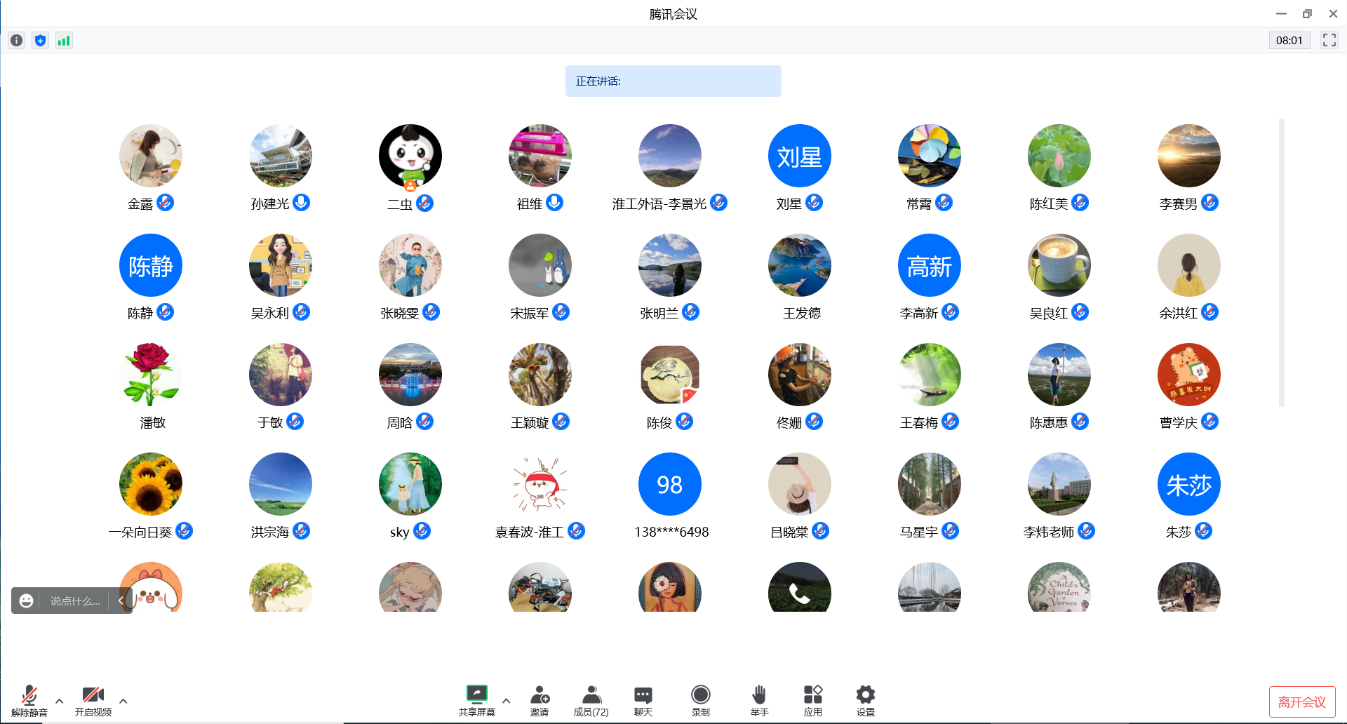The image size is (1347, 724).
Task: Check the green network signal icon
Action: [x=64, y=41]
